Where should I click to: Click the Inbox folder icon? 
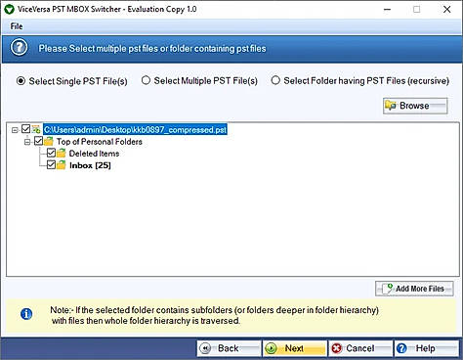tap(61, 165)
